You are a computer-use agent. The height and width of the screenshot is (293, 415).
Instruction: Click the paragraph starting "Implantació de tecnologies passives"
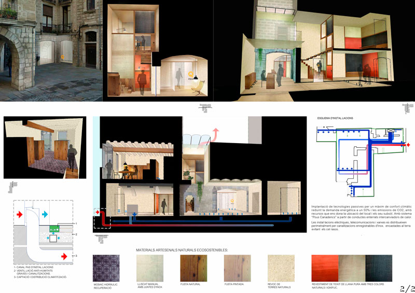pyautogui.click(x=362, y=212)
